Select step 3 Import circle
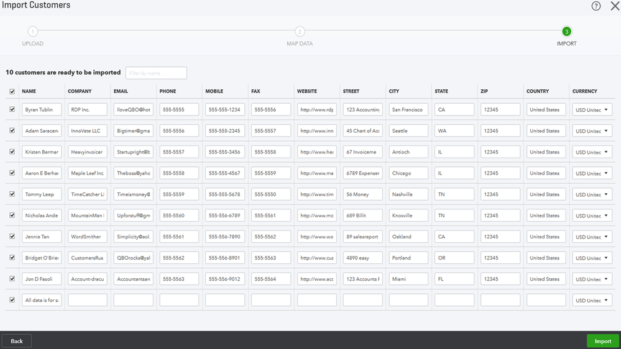The height and width of the screenshot is (349, 621). (567, 31)
